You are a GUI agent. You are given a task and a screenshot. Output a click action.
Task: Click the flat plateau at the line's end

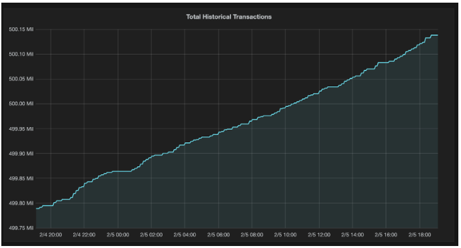(434, 35)
